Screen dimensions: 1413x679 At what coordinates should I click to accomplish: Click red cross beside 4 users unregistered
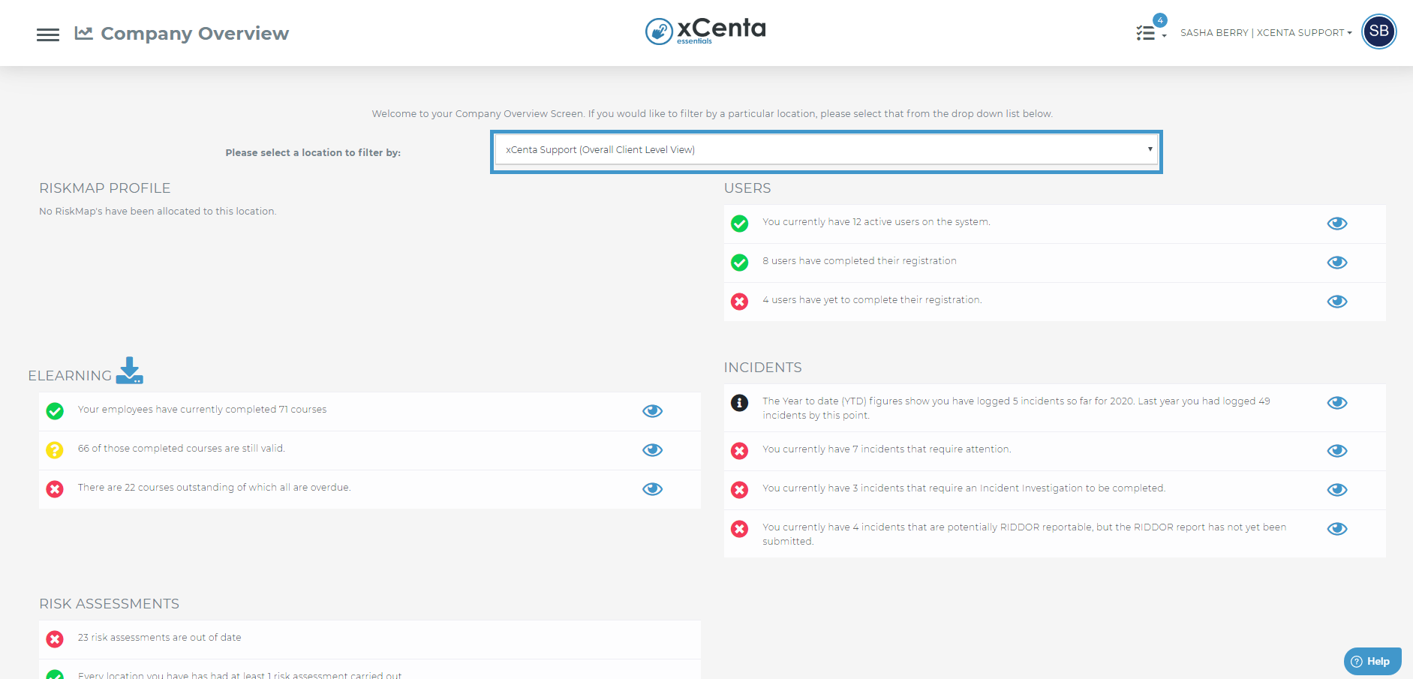pos(740,302)
